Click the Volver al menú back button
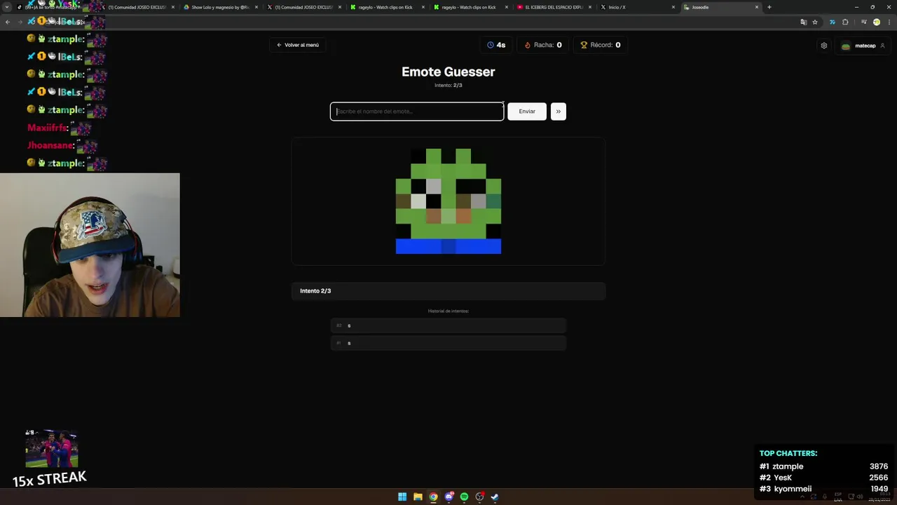The image size is (897, 505). (x=298, y=45)
